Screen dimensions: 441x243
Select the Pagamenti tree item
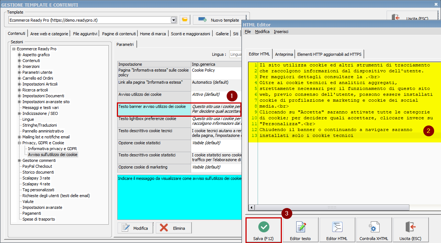(32, 213)
